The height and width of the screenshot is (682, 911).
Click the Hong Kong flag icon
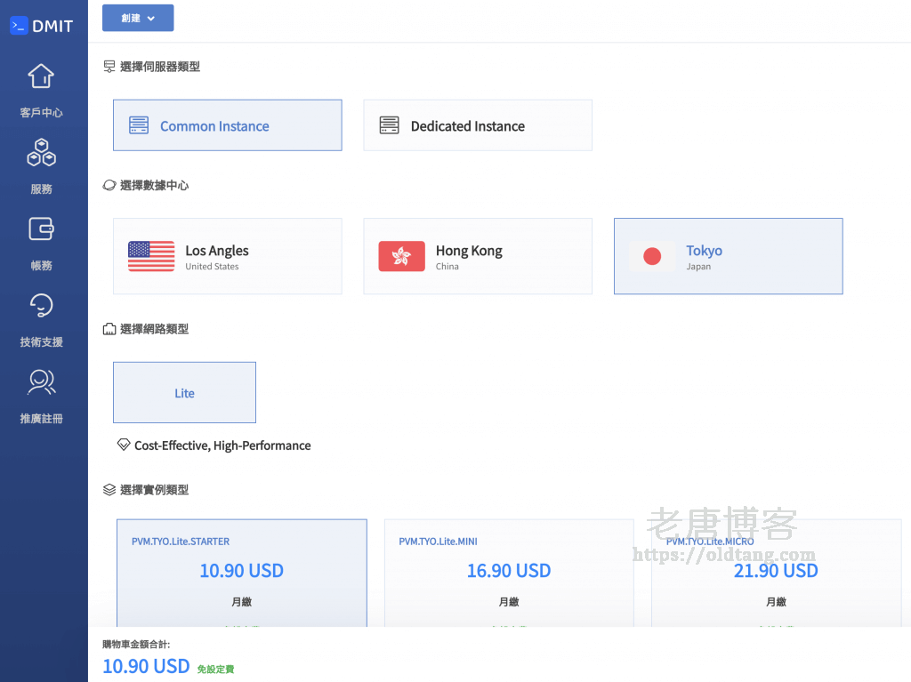[x=401, y=256]
